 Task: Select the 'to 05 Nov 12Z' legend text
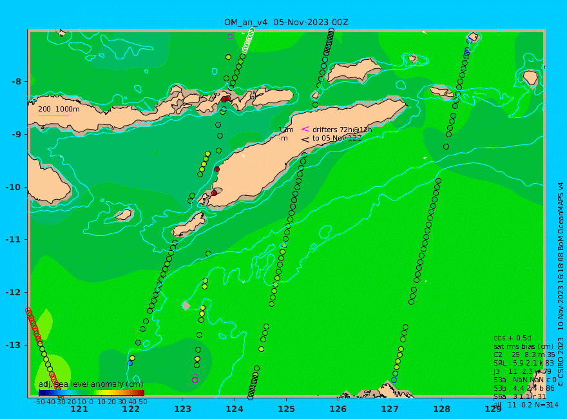coord(336,138)
